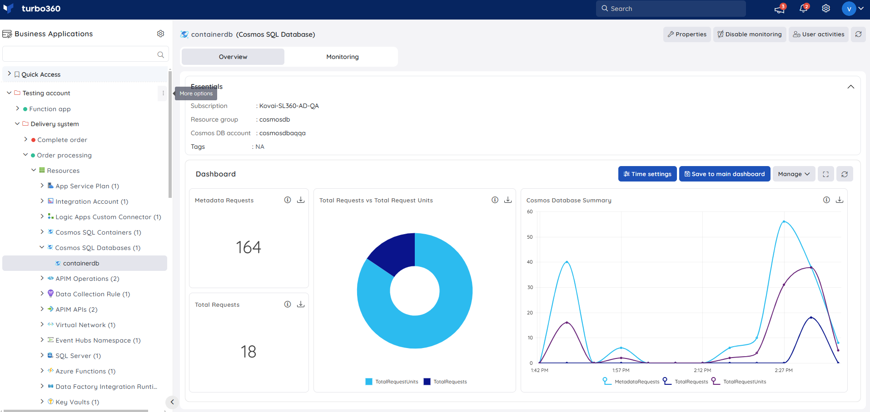Toggle MetadataRequests series legend
This screenshot has height=412, width=870.
[x=631, y=382]
